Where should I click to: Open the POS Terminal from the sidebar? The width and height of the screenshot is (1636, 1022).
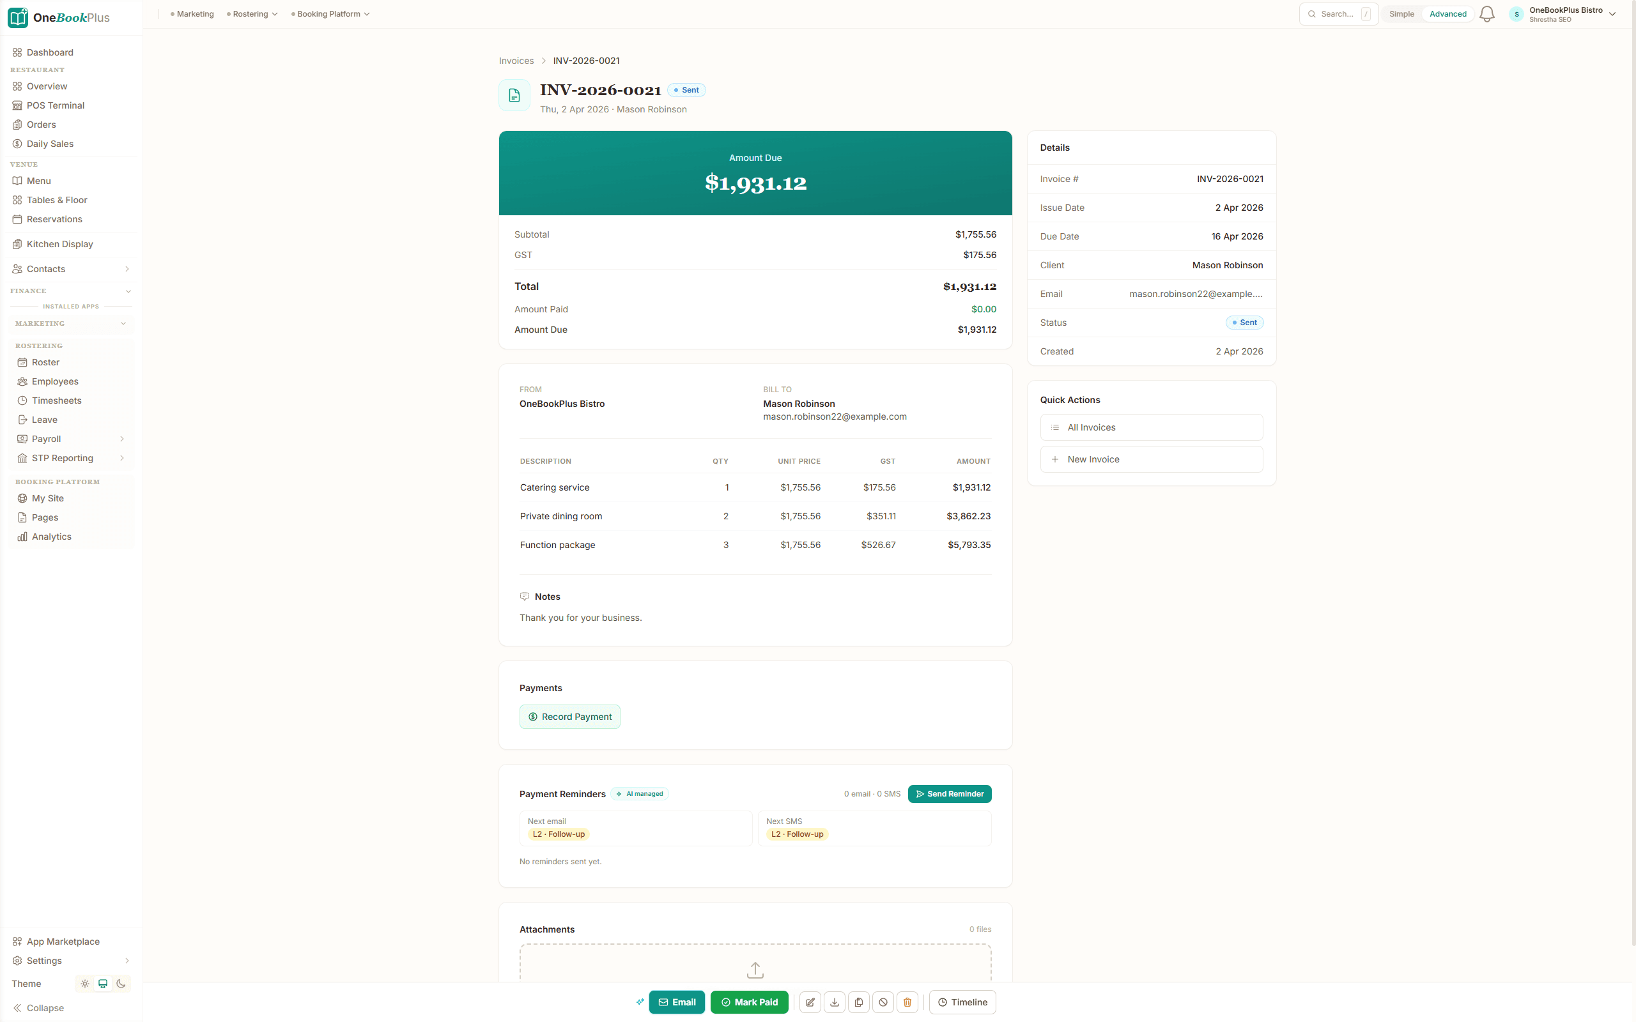click(x=56, y=105)
